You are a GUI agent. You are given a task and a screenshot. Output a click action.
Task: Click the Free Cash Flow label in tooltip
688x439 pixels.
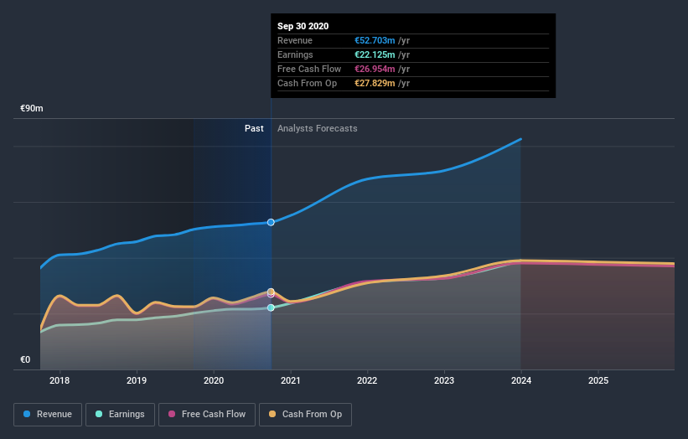point(309,69)
